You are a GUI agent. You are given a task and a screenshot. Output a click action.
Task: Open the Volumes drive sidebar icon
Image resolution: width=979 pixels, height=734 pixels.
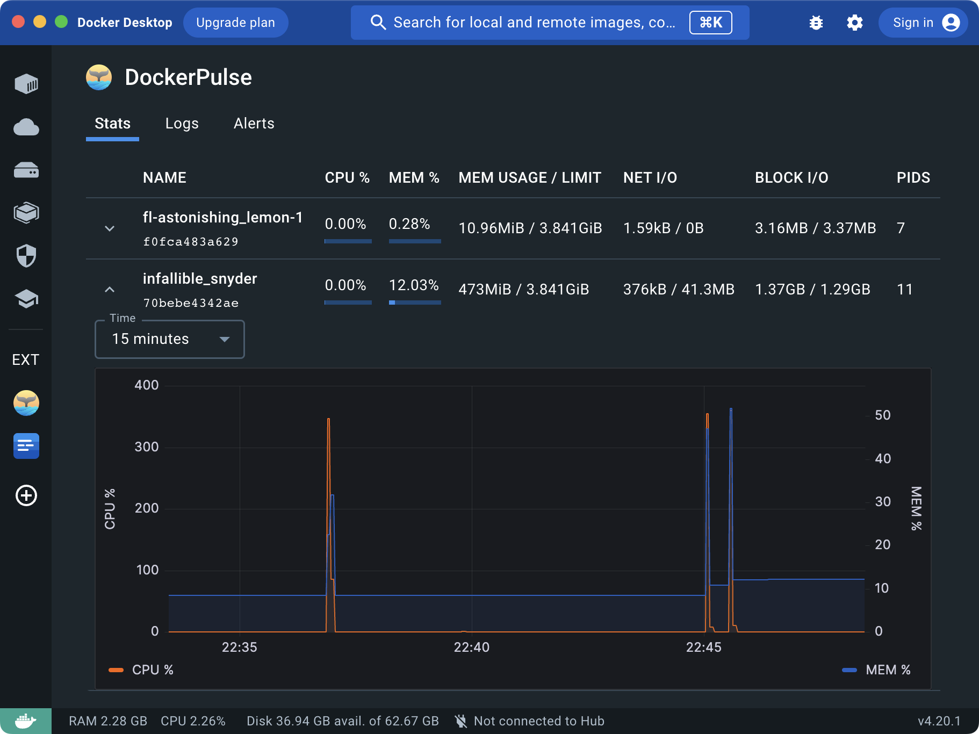coord(26,170)
